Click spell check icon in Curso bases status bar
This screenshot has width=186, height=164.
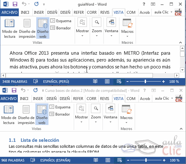[33, 160]
